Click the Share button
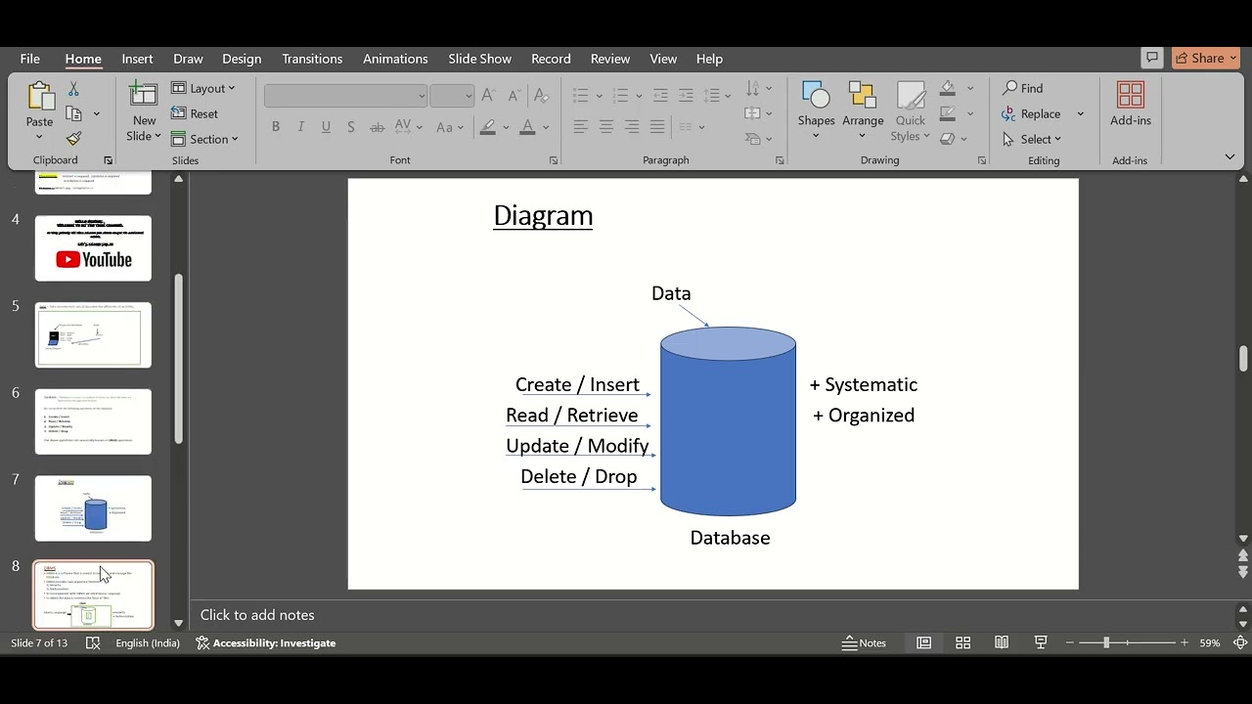 pos(1206,58)
